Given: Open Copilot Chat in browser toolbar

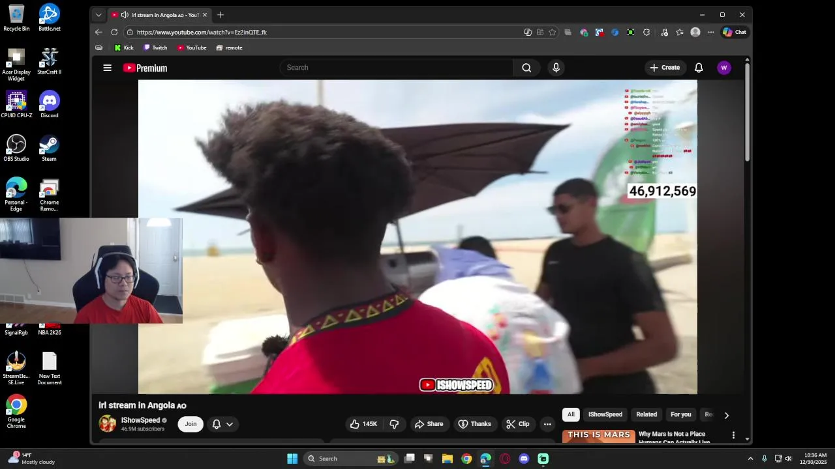Looking at the screenshot, I should pyautogui.click(x=734, y=32).
